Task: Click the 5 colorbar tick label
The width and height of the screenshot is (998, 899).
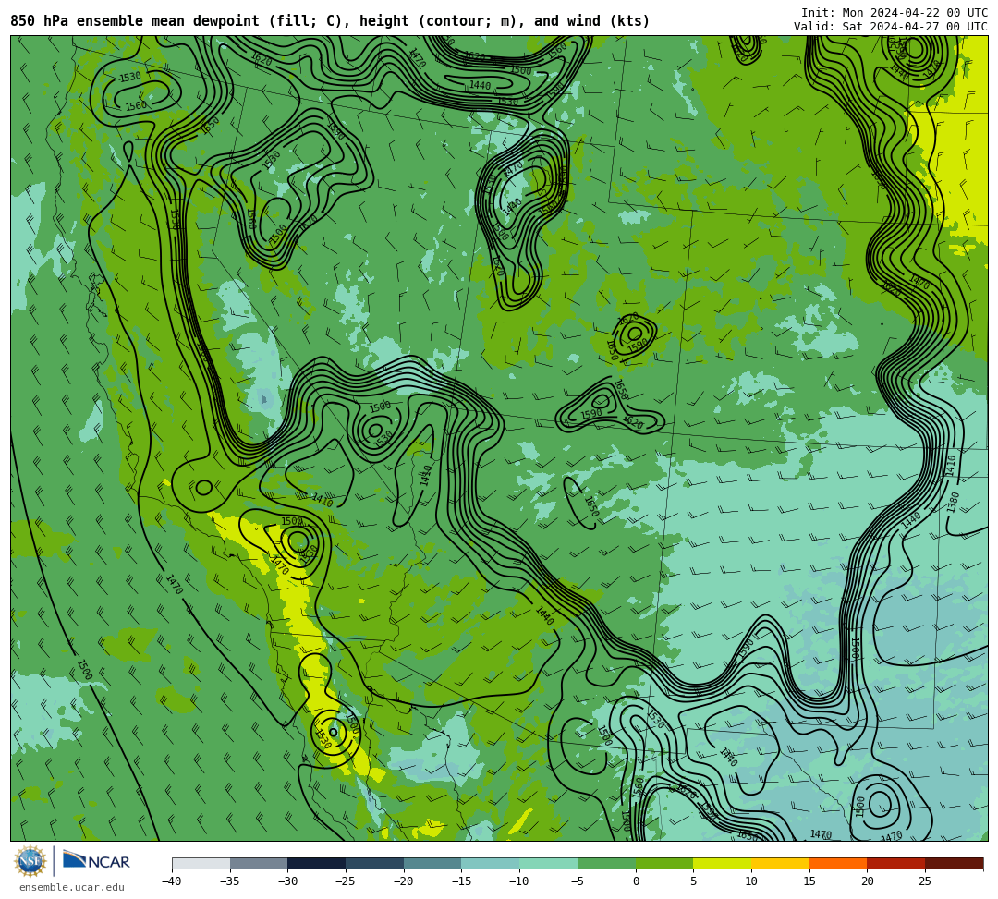Action: pyautogui.click(x=693, y=881)
